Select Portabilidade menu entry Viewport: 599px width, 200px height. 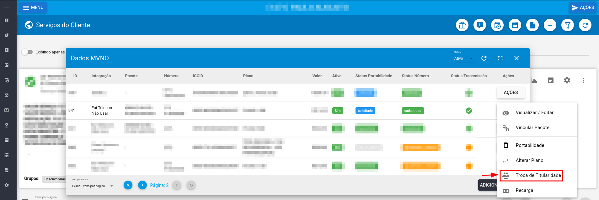pyautogui.click(x=537, y=145)
